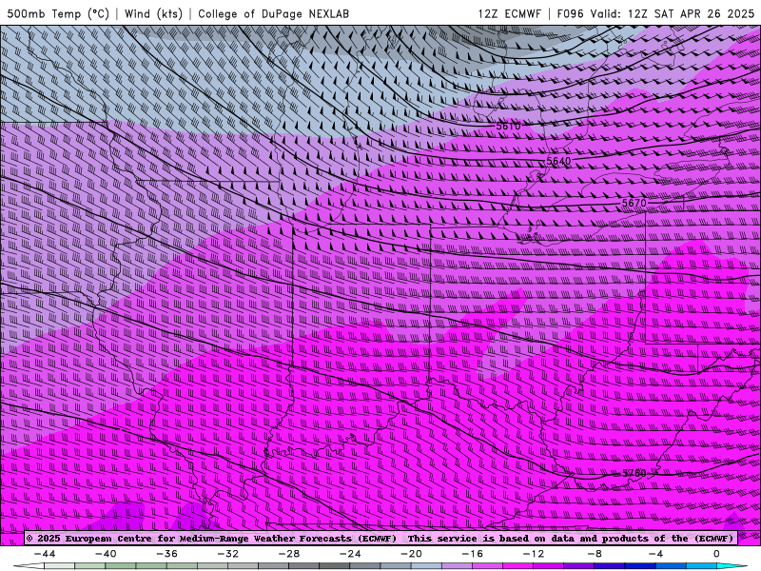This screenshot has height=571, width=761.
Task: Click the 'F096 Valid: 12Z SAT APR 26 2025' text
Action: coord(655,13)
